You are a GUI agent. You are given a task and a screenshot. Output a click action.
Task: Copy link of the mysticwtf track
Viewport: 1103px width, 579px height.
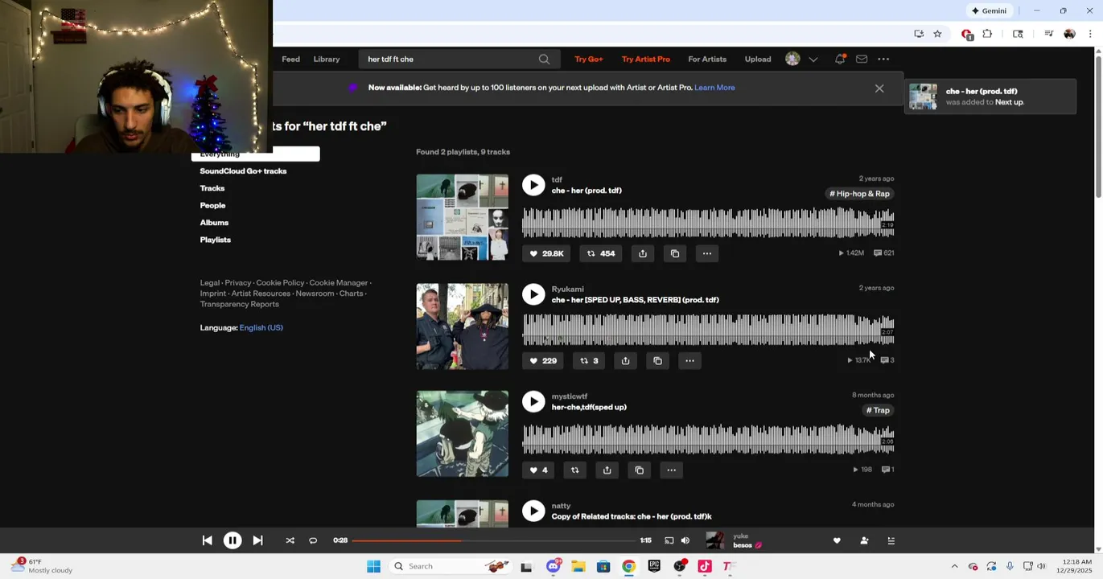pyautogui.click(x=639, y=470)
